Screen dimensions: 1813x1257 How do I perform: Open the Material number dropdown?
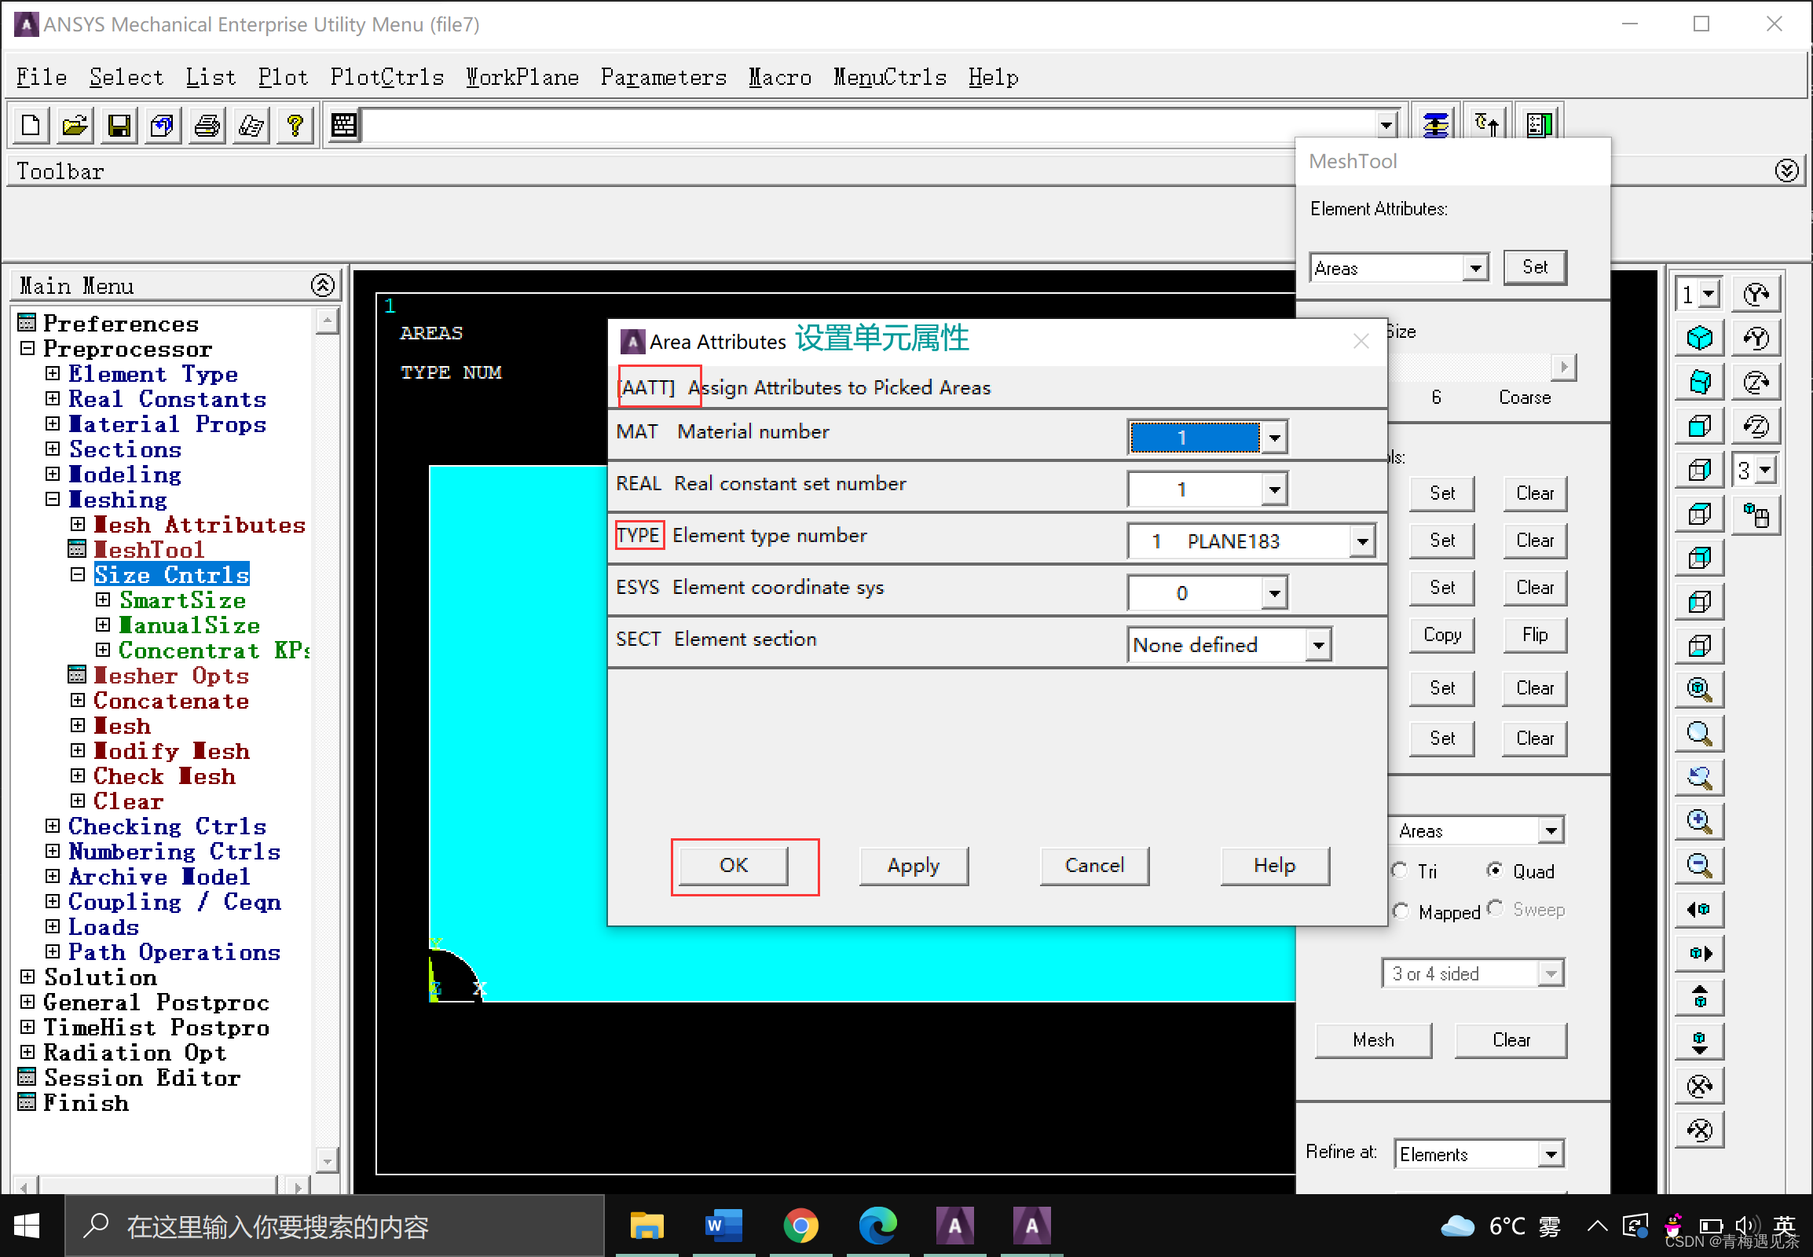point(1273,437)
